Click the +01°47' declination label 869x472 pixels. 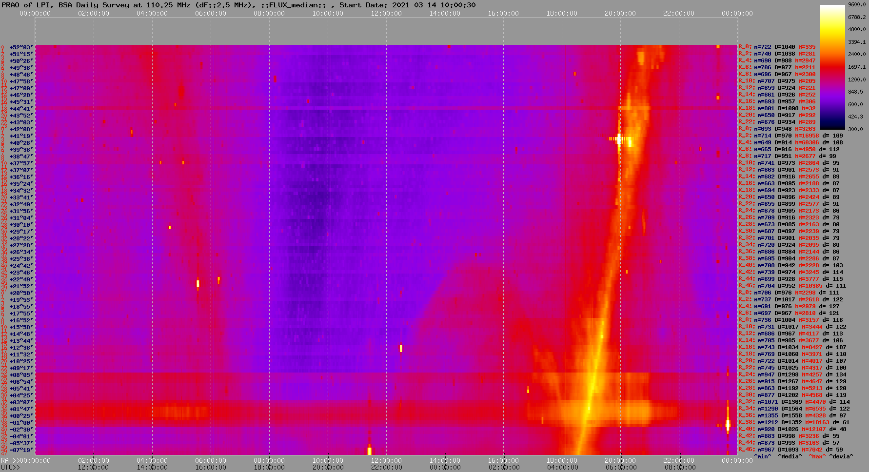21,409
